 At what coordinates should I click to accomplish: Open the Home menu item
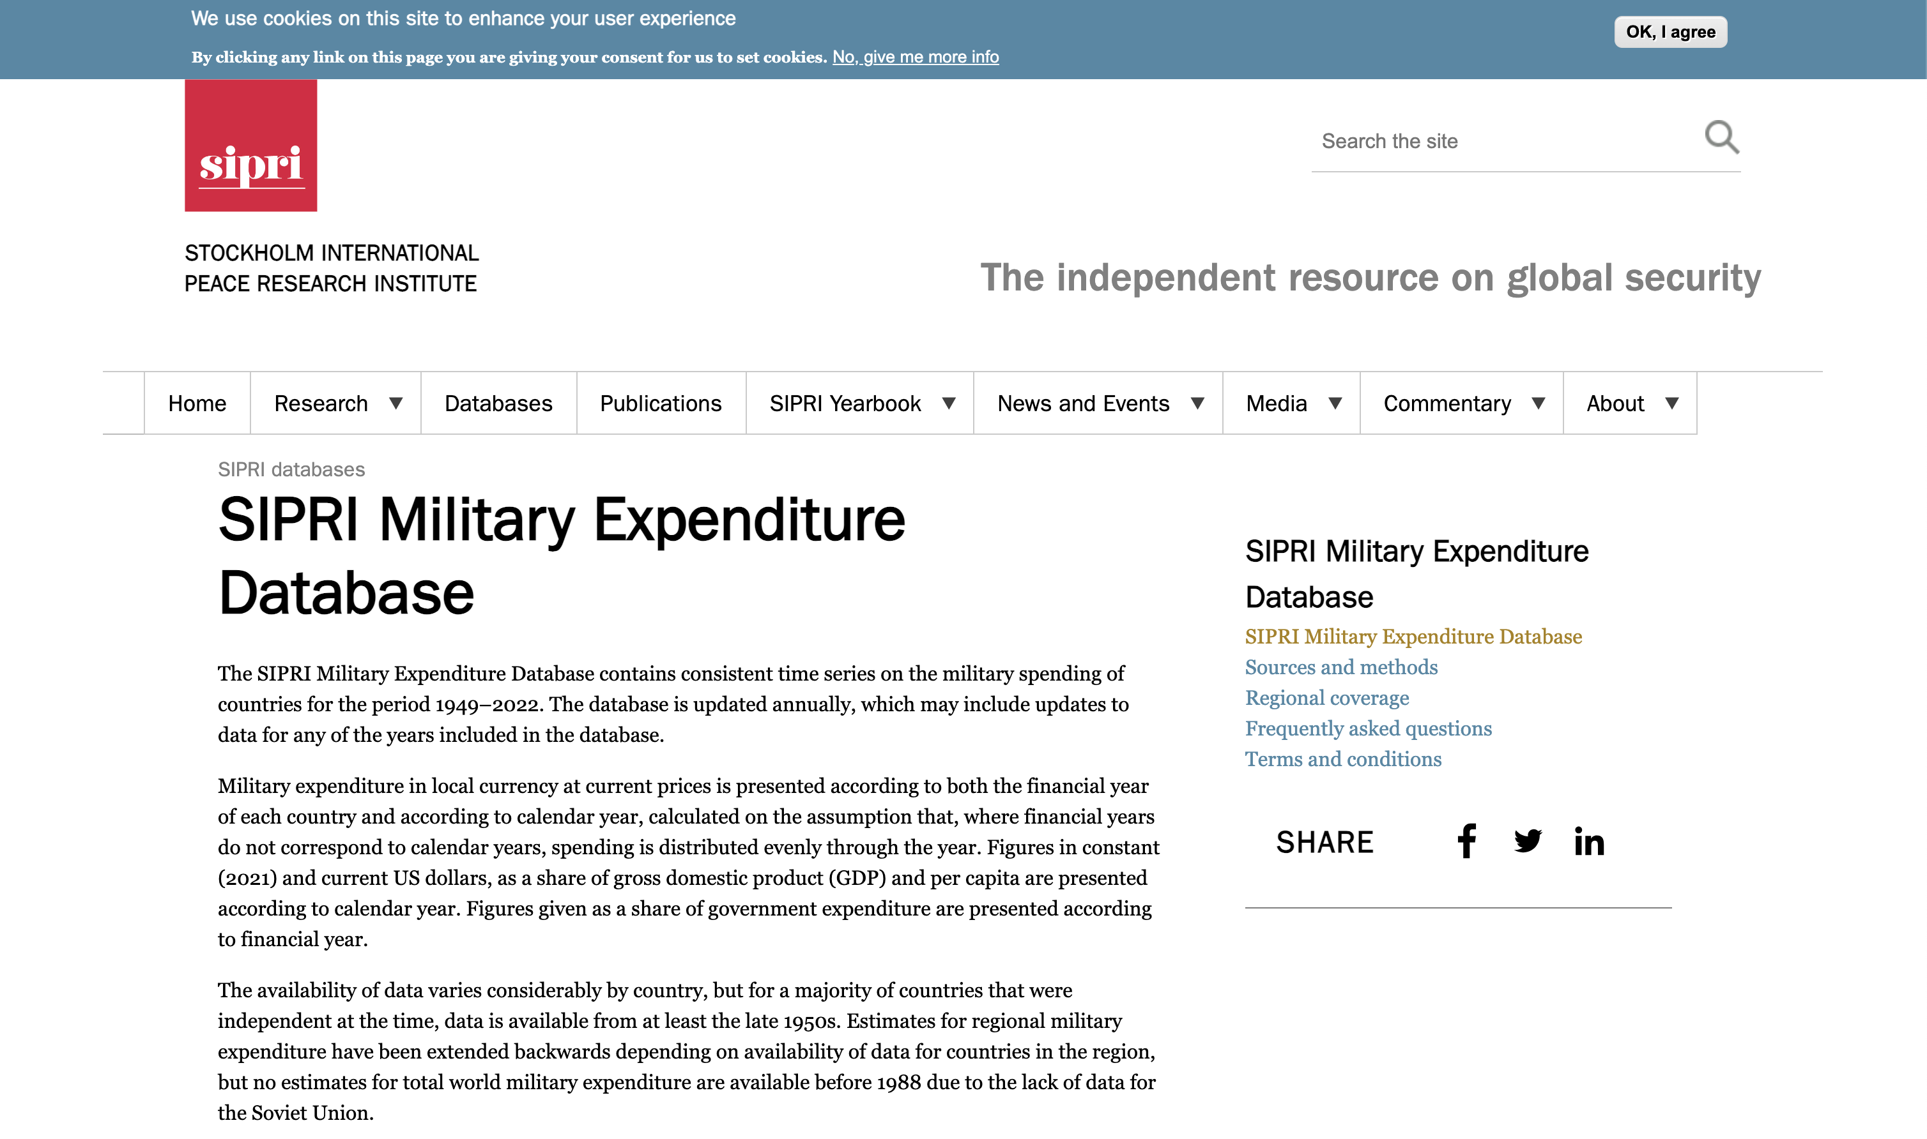(197, 403)
